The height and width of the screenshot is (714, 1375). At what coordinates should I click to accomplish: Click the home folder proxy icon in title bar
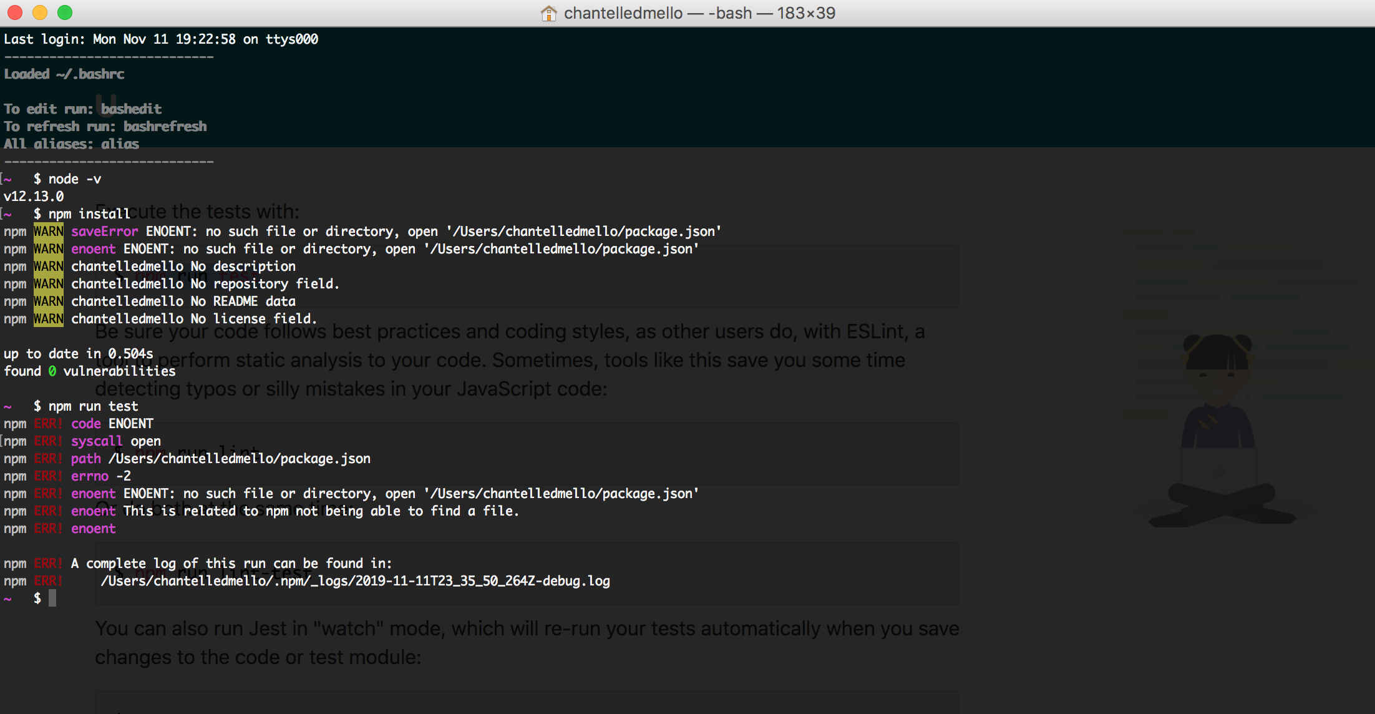click(x=548, y=13)
